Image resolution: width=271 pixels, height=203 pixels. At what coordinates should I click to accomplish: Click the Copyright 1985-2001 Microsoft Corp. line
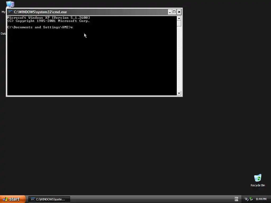[49, 21]
